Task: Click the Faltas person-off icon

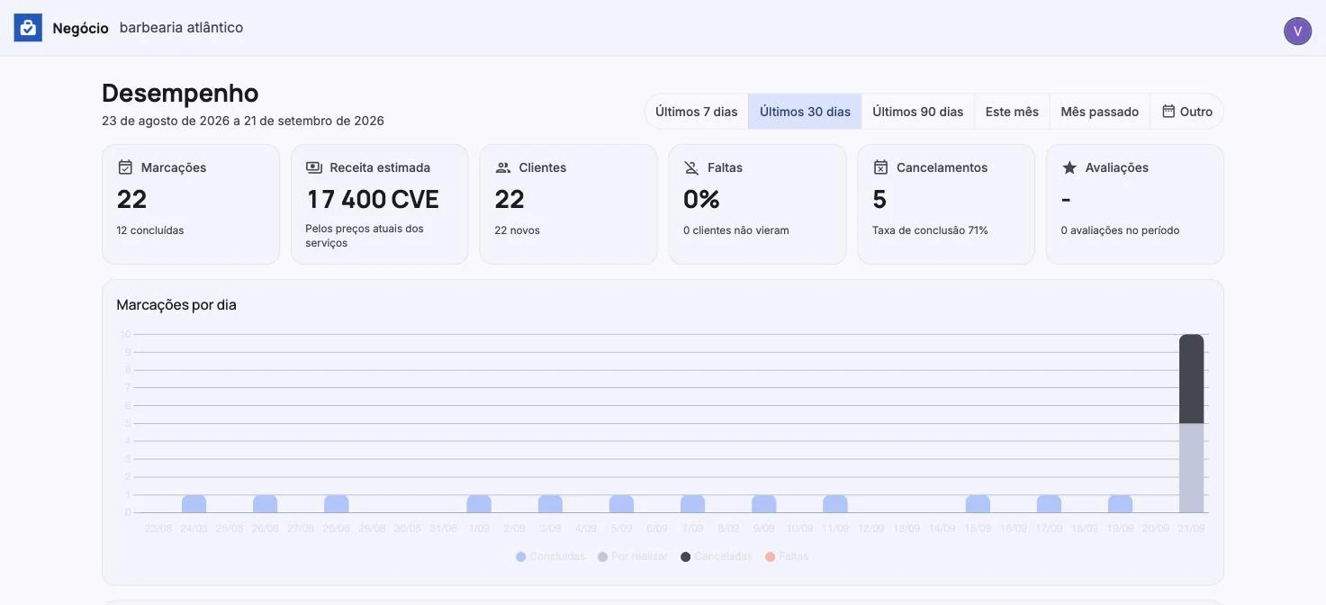Action: click(x=691, y=167)
